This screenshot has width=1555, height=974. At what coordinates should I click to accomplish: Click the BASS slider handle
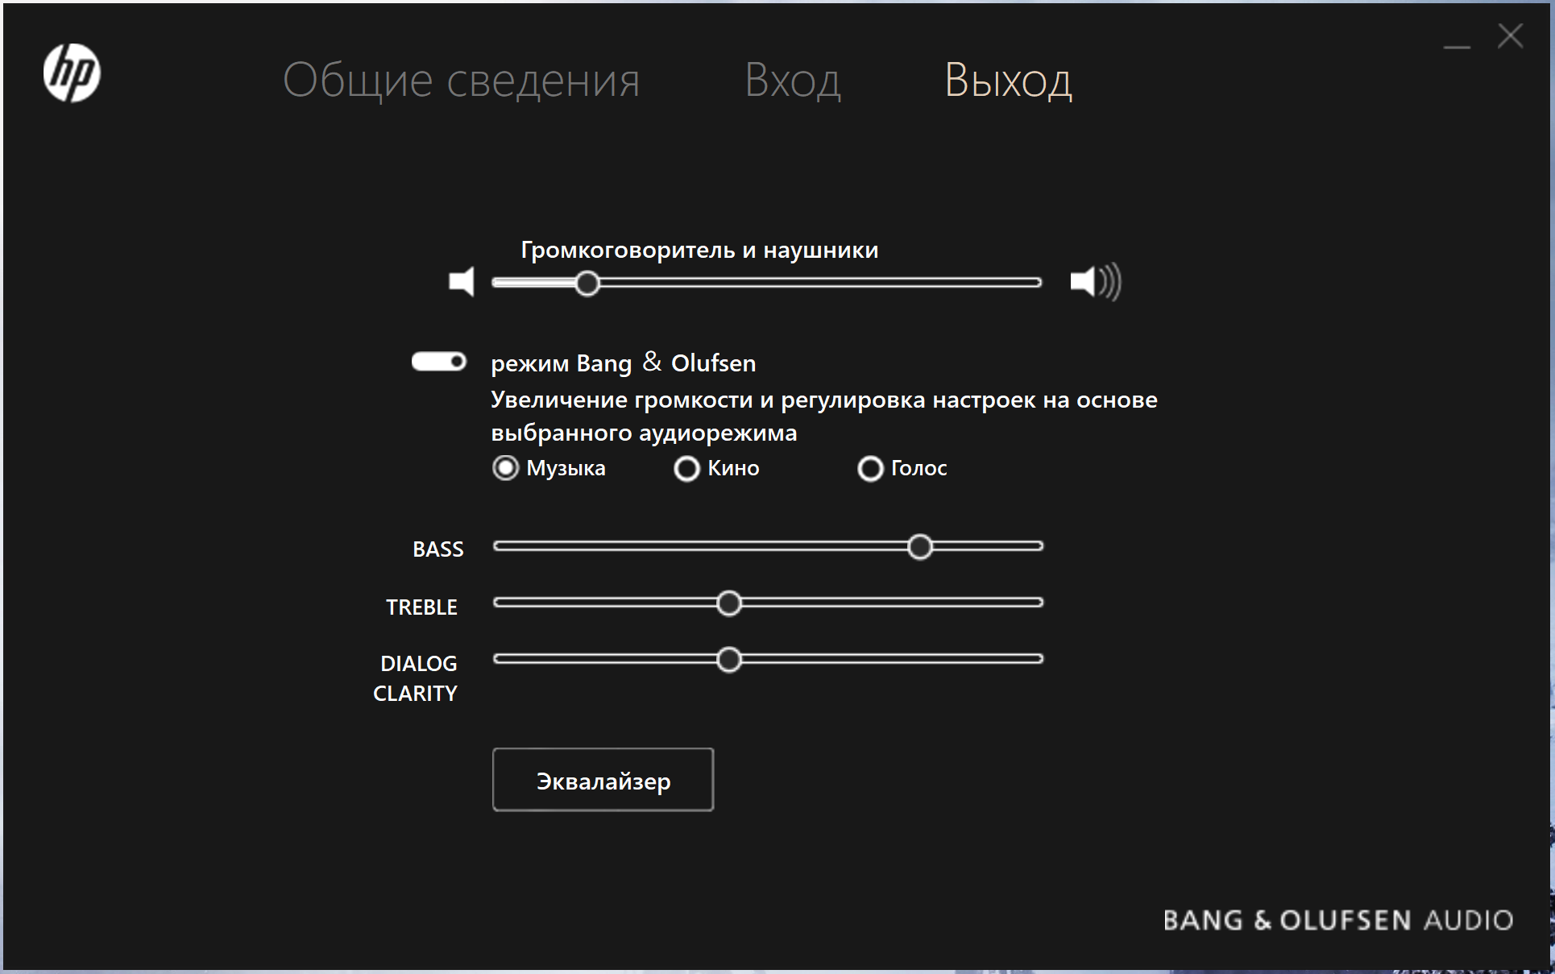(920, 547)
